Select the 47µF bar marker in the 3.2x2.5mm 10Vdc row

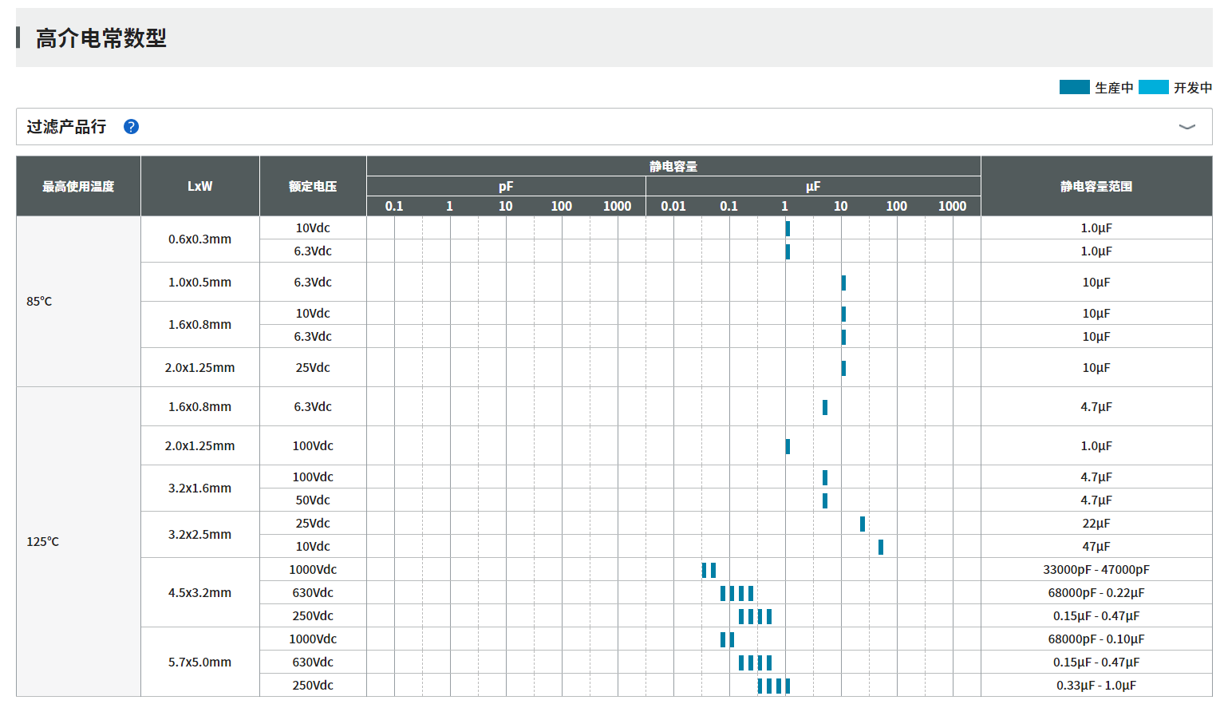tap(881, 547)
